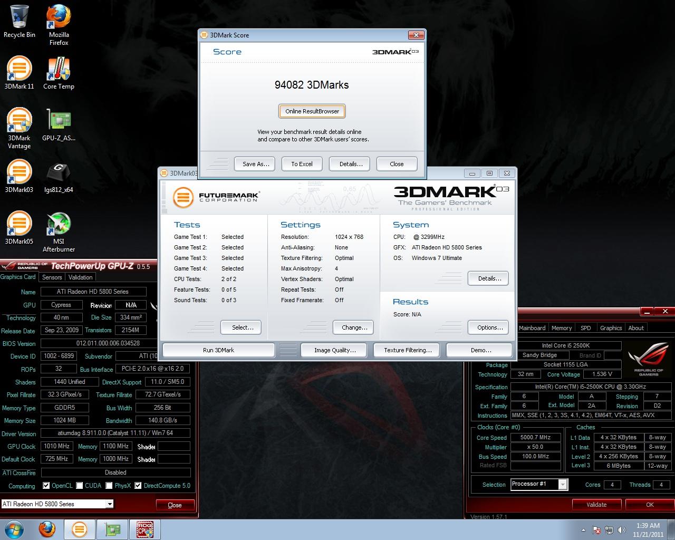Click the Change... settings button
This screenshot has height=540, width=675.
354,327
